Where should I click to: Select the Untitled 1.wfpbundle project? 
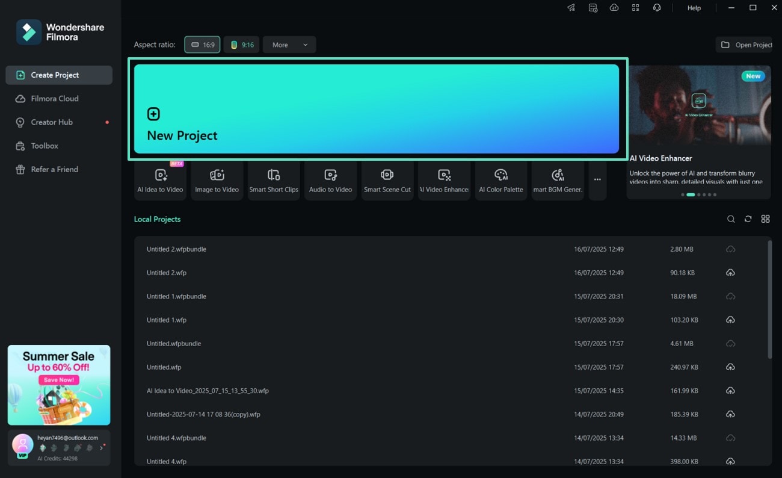pos(450,296)
